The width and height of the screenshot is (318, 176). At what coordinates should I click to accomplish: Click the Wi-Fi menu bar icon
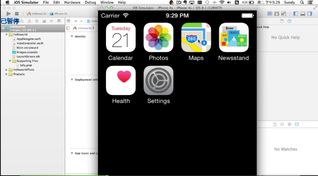[x=222, y=3]
